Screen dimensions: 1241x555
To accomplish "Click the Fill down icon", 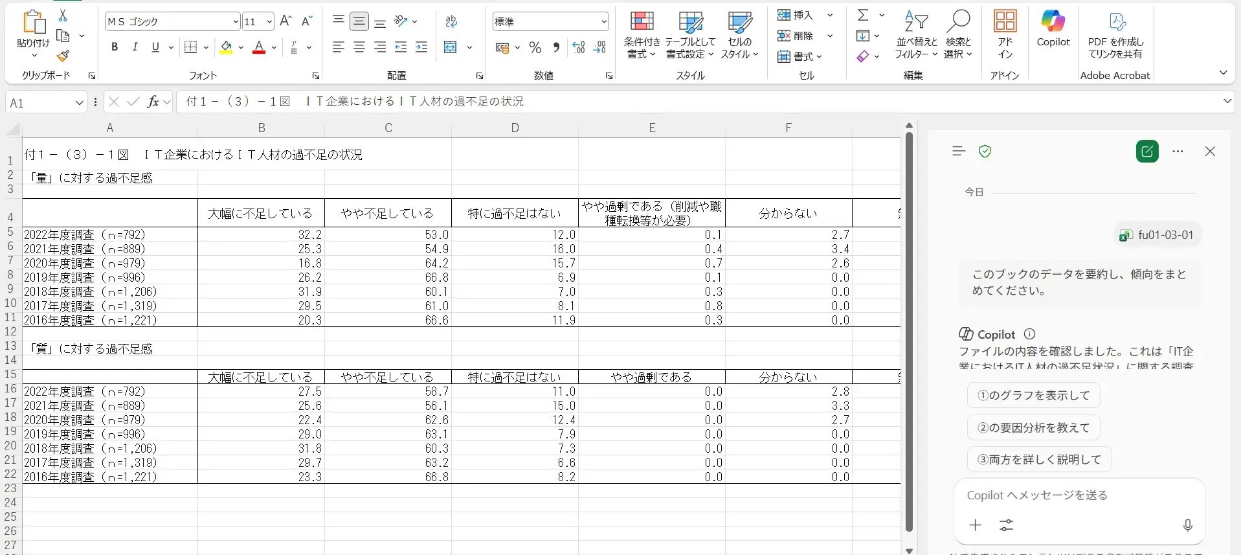I will pos(863,36).
